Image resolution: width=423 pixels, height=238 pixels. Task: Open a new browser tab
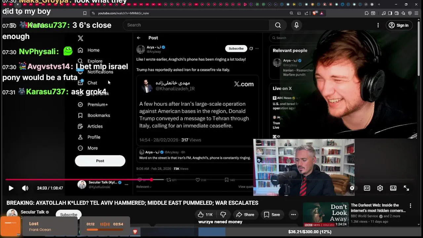tap(379, 4)
